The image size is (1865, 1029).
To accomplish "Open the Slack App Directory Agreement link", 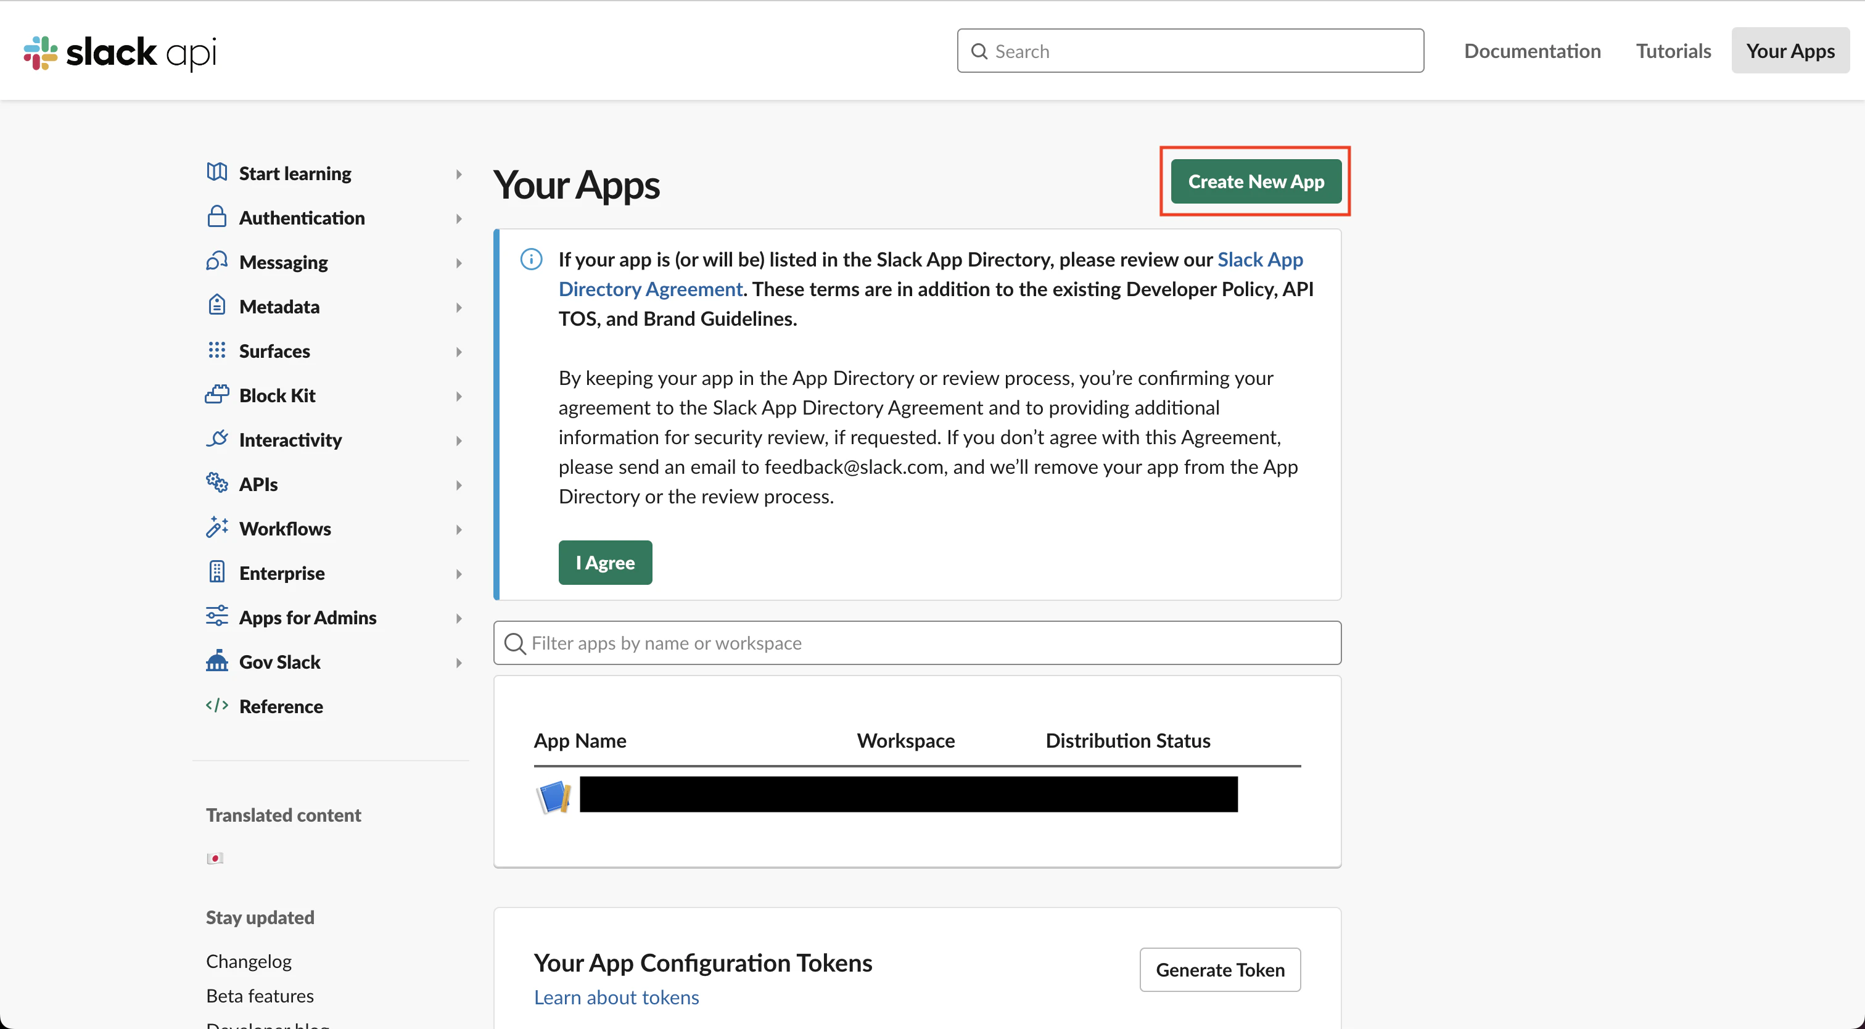I will [x=930, y=274].
